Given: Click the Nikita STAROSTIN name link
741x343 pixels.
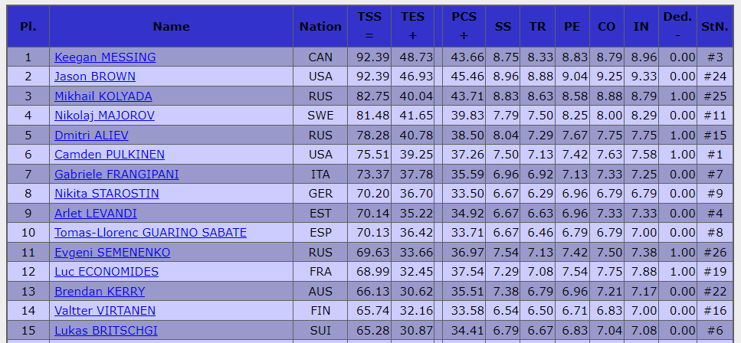Looking at the screenshot, I should (107, 194).
